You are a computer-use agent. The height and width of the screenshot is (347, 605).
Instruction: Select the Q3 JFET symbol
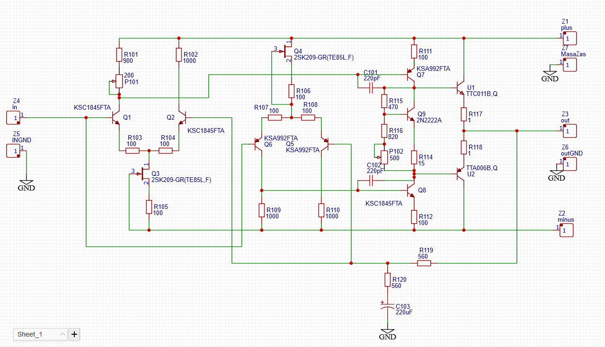click(x=146, y=174)
